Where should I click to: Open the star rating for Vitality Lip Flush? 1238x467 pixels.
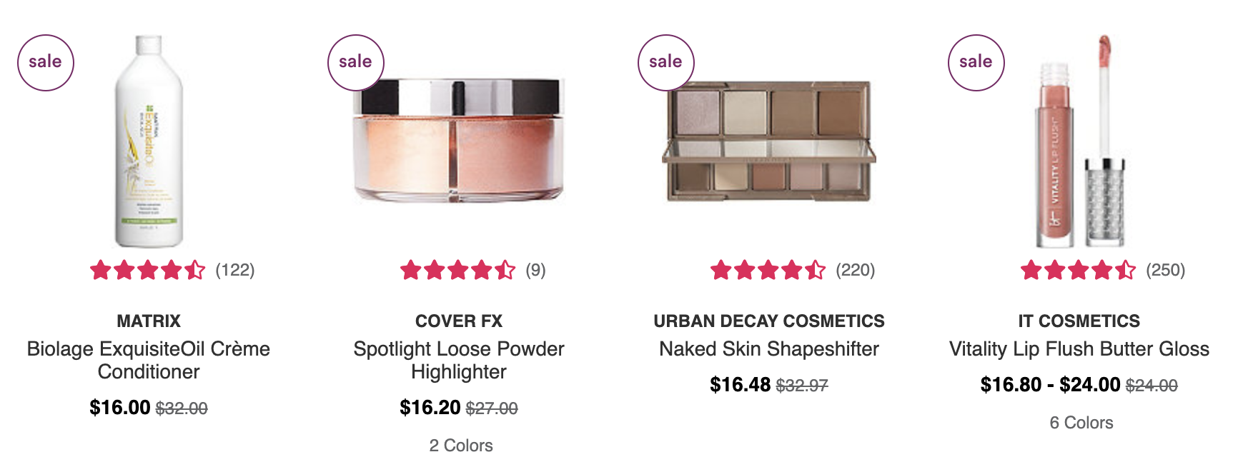point(1079,270)
